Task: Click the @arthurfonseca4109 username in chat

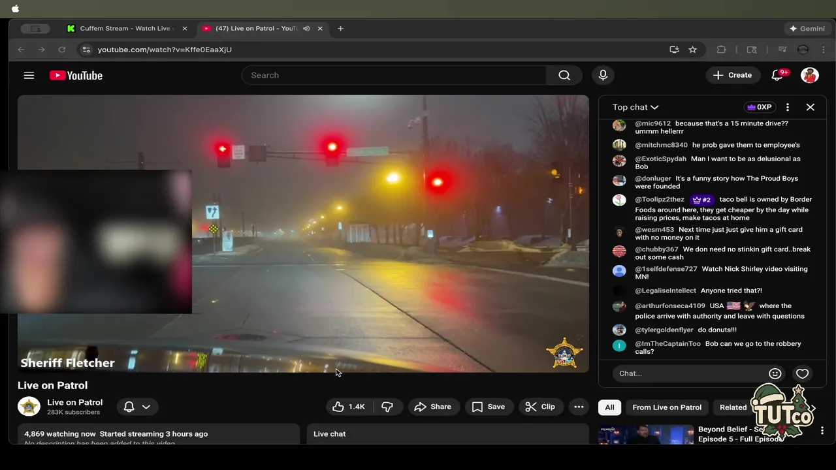Action: pos(670,306)
